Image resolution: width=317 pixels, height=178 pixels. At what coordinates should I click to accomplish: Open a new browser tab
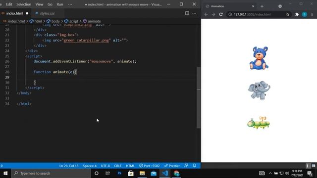(262, 6)
